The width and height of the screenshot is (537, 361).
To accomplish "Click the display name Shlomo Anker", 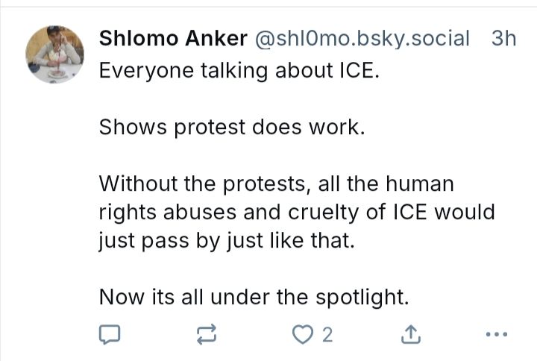I will pos(173,38).
